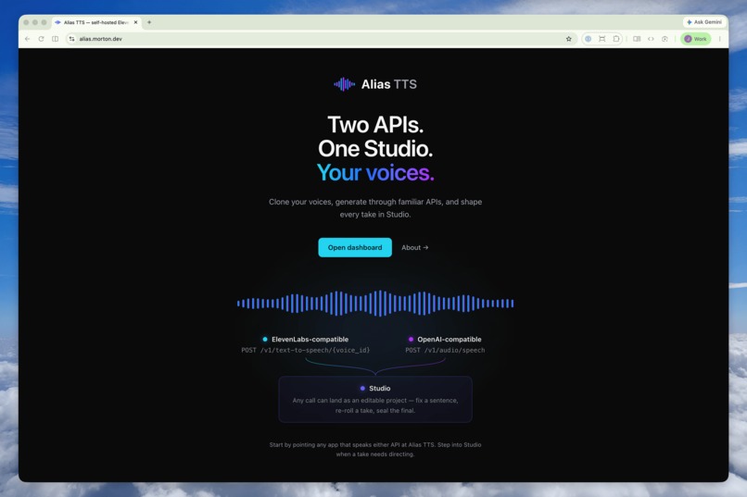Click the Alias TTS waveform logo
Image resolution: width=747 pixels, height=497 pixels.
click(x=345, y=84)
